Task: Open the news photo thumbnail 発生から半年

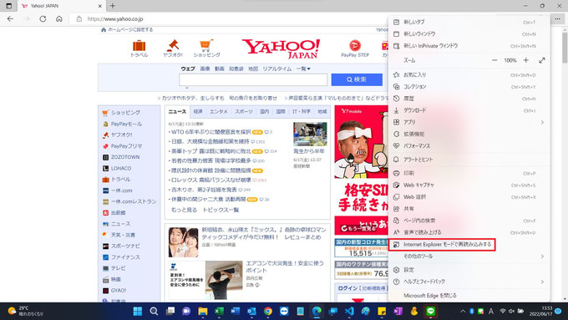Action: point(310,134)
